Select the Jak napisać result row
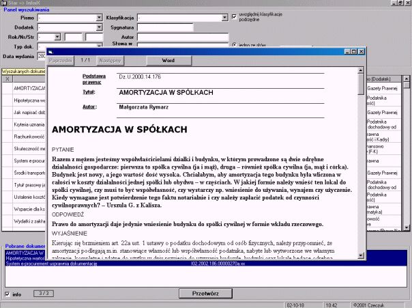 (24, 113)
